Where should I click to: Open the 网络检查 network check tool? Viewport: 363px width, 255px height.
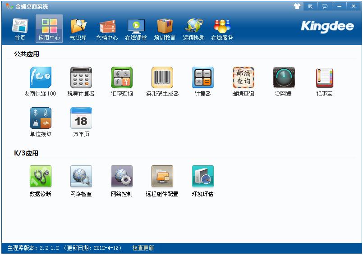81,176
